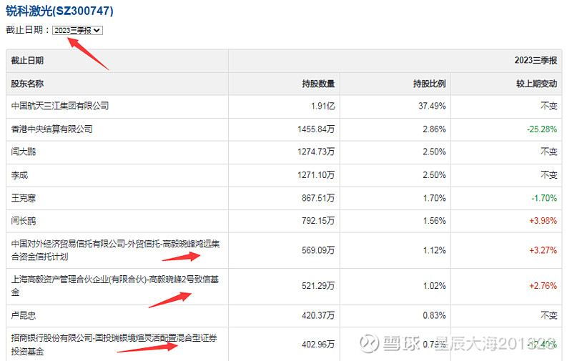This screenshot has width=572, height=361.
Task: Select shareholder 李成
Action: click(x=19, y=174)
